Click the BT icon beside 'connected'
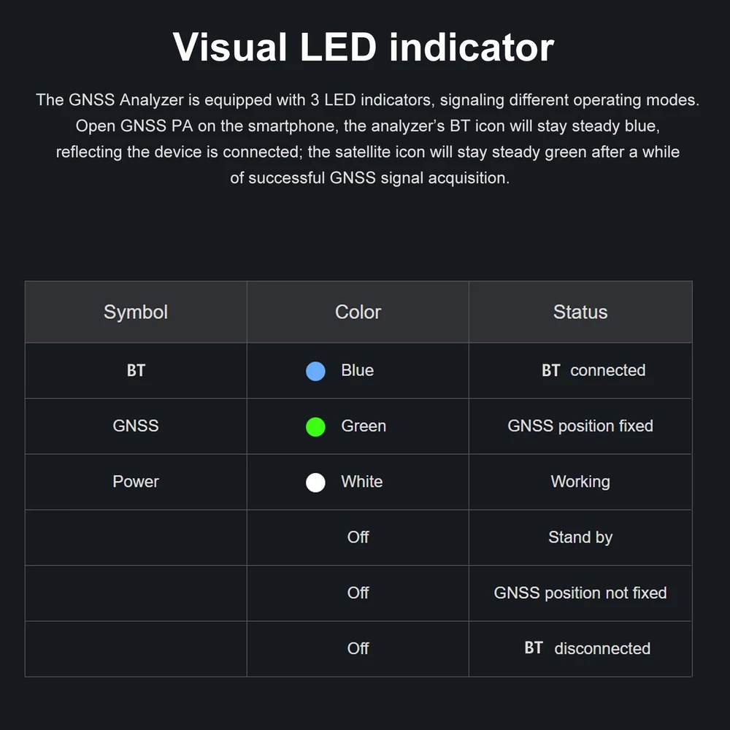Image resolution: width=730 pixels, height=730 pixels. pos(550,371)
